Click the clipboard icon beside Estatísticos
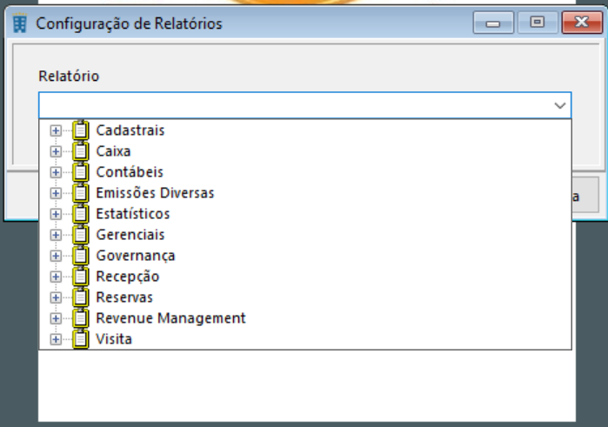The image size is (608, 427). (81, 214)
